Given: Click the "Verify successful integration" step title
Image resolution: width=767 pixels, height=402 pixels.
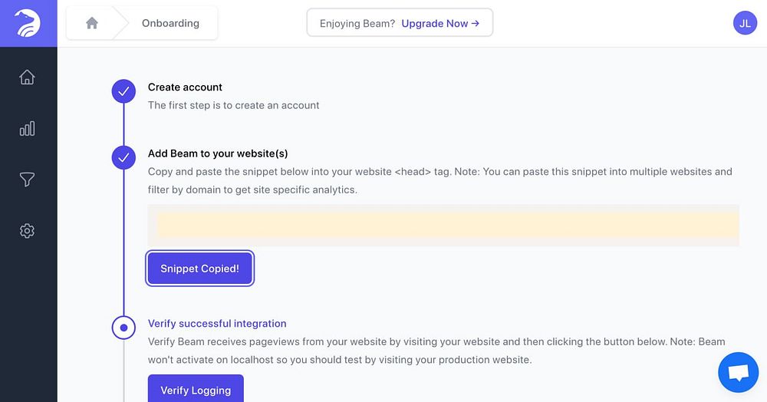Looking at the screenshot, I should point(217,324).
